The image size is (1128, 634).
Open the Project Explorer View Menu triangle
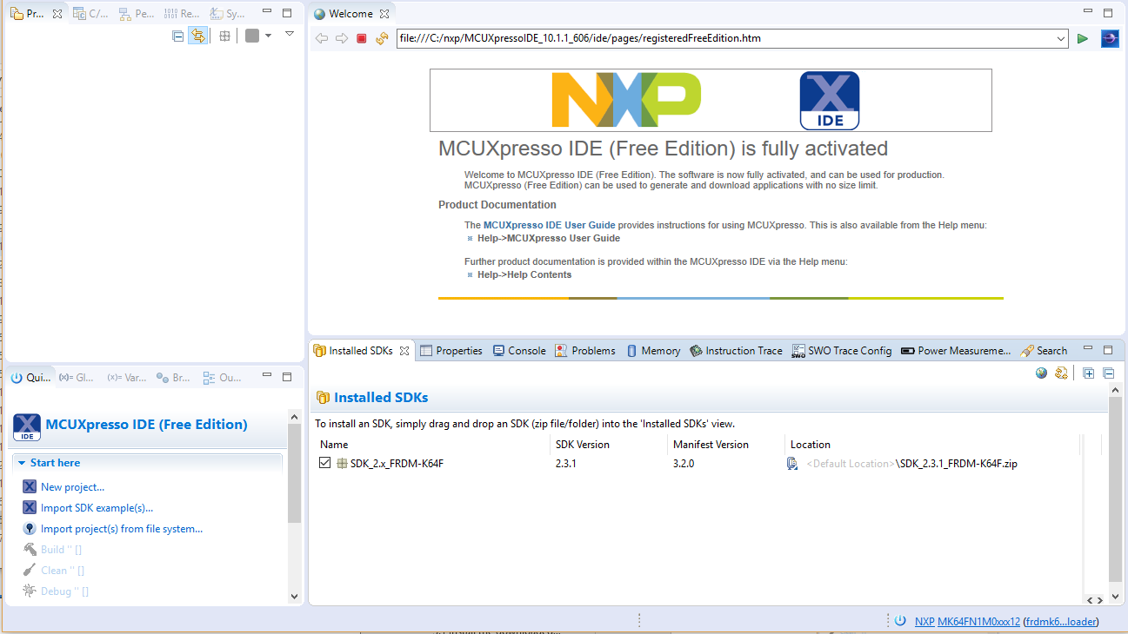coord(290,35)
